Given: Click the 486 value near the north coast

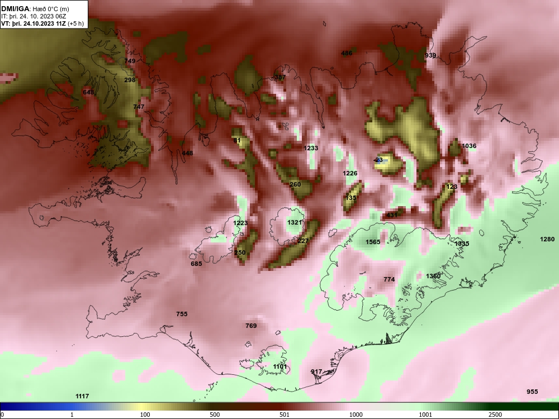Looking at the screenshot, I should [347, 53].
